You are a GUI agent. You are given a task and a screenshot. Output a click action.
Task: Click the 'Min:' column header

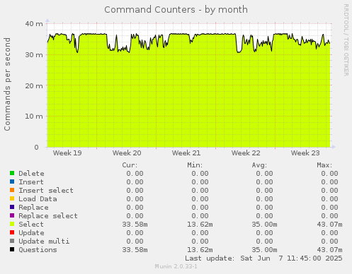(x=195, y=165)
